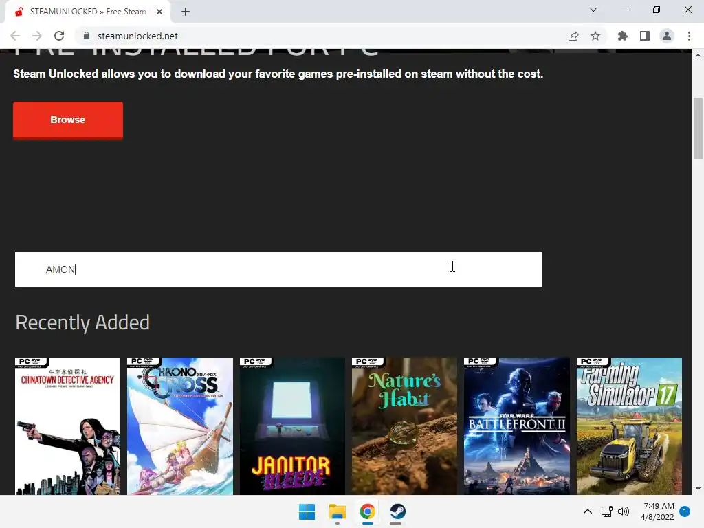Click the Recently Added heading
This screenshot has height=528, width=704.
pyautogui.click(x=82, y=323)
